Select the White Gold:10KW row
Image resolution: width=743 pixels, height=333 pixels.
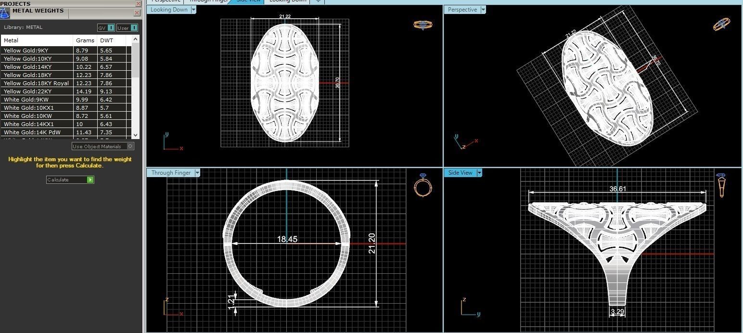coord(66,116)
